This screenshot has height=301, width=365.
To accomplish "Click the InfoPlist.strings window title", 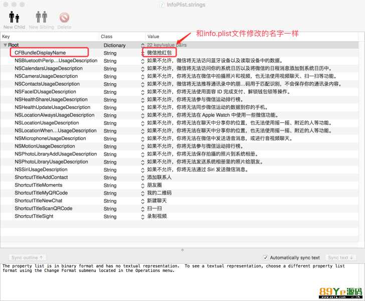I will coord(186,5).
